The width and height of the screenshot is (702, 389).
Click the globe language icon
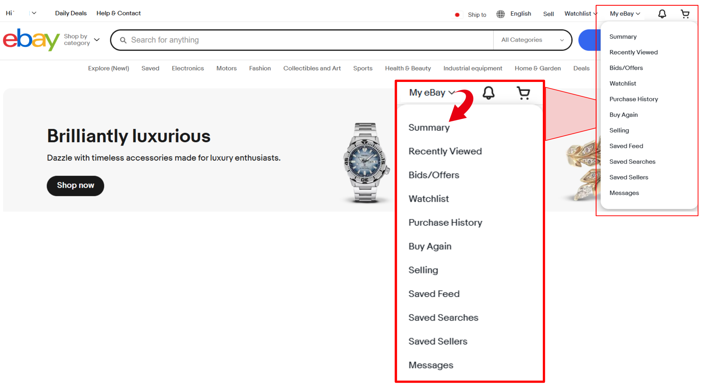500,14
